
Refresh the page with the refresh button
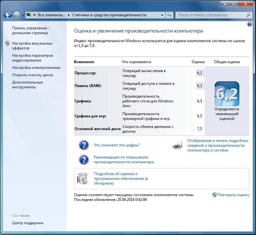[169, 15]
